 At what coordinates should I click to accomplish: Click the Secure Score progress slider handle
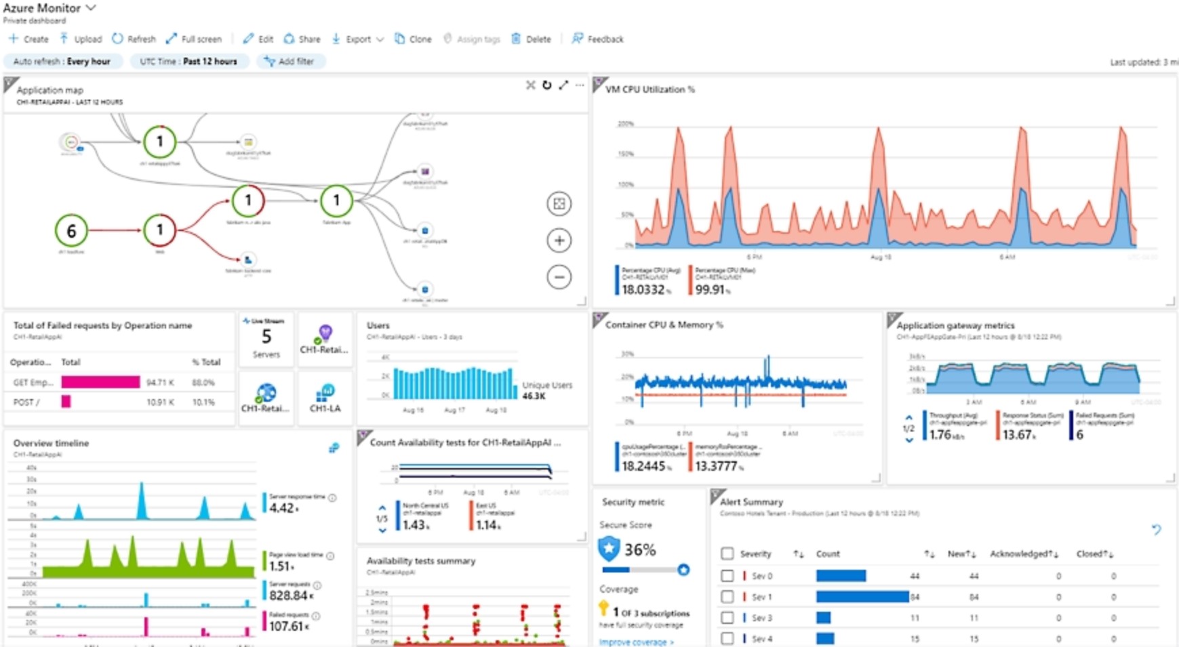tap(683, 570)
